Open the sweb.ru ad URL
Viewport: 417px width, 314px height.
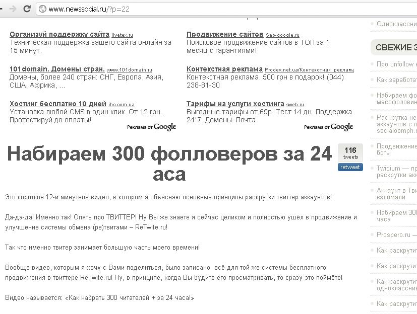pos(295,105)
